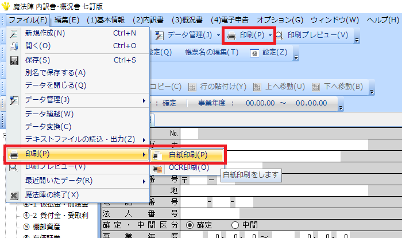Click the toolbar 印刷プレビュー(V) magnifier icon
The height and width of the screenshot is (238, 402).
[x=280, y=36]
